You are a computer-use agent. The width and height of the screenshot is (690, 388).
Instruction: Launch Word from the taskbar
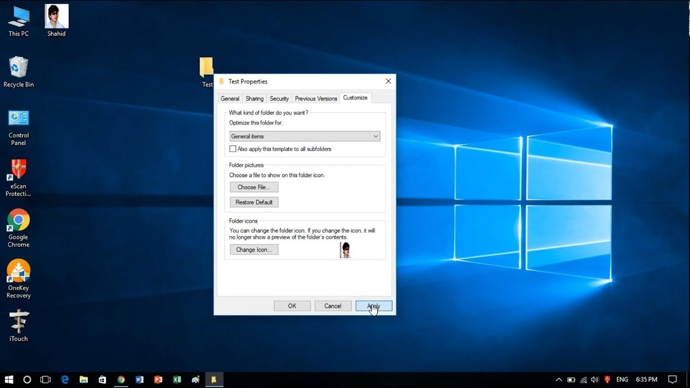[140, 379]
